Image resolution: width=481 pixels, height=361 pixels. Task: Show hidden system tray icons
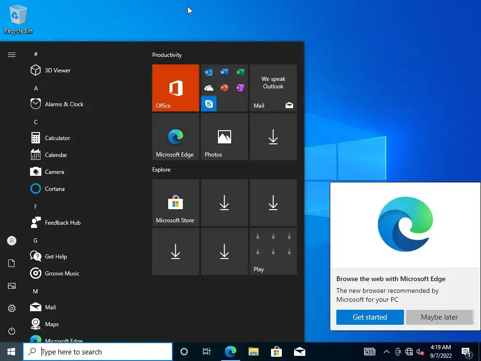(387, 352)
